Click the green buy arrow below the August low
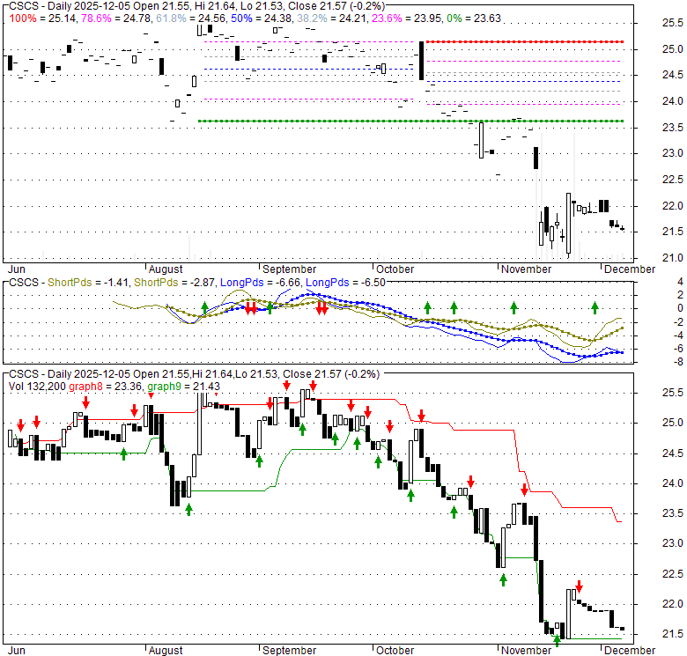This screenshot has height=656, width=687. tap(188, 507)
